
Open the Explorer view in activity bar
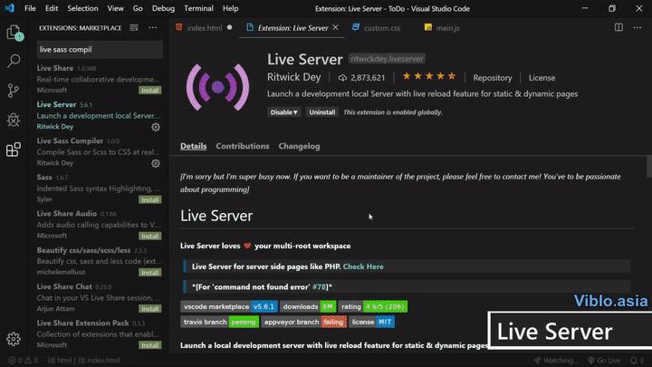[14, 33]
